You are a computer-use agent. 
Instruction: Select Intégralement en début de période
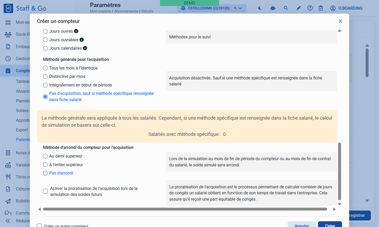pyautogui.click(x=45, y=85)
